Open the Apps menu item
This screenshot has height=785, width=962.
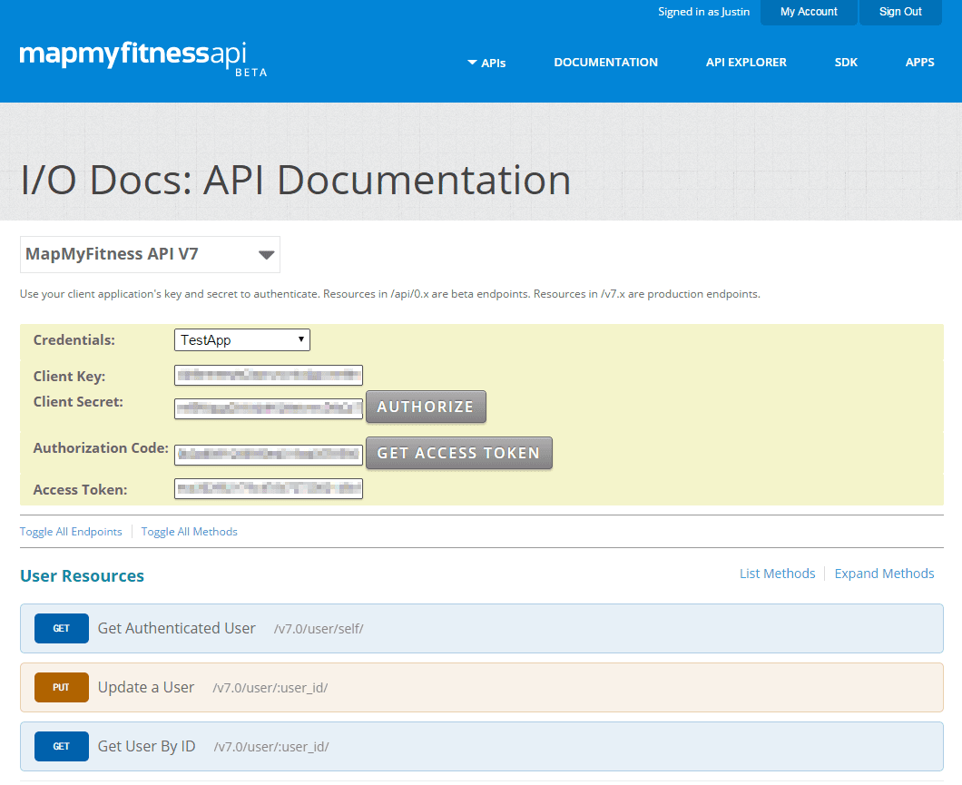pyautogui.click(x=919, y=62)
